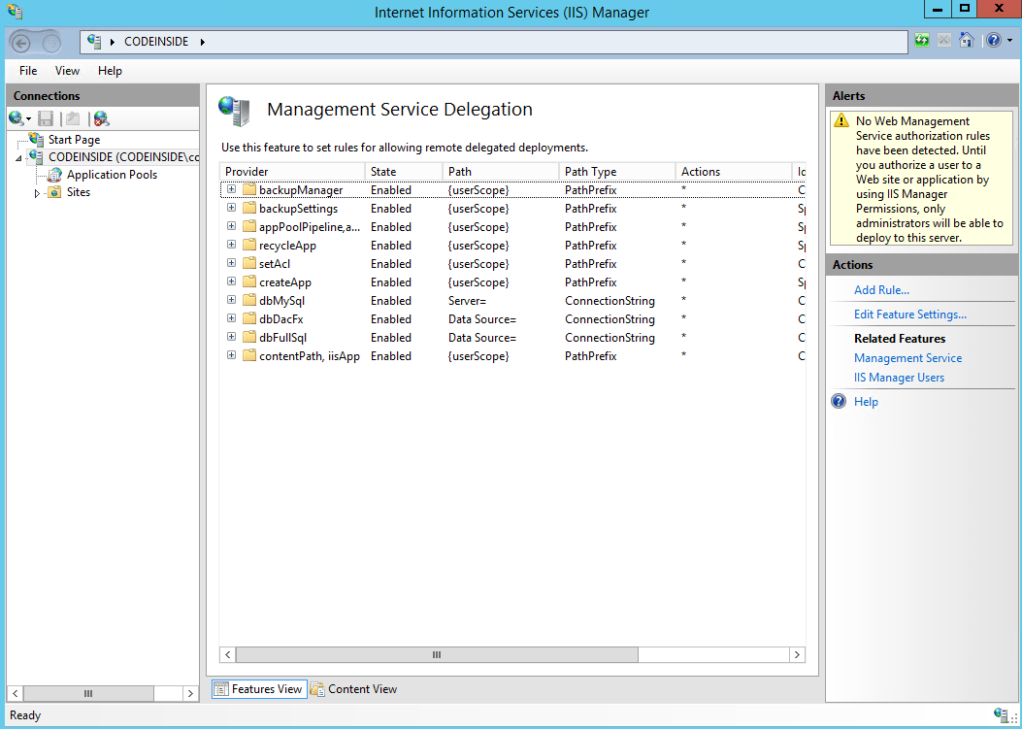Sort by the Provider column header
The image size is (1022, 729).
292,172
